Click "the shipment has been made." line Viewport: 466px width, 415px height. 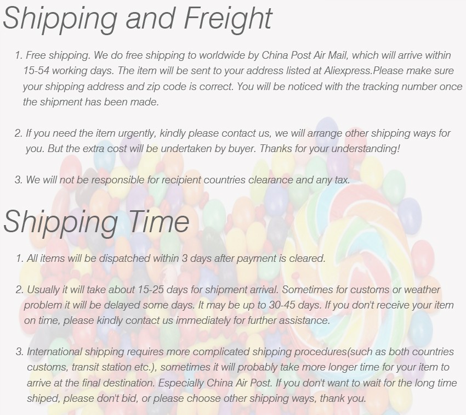pos(90,102)
